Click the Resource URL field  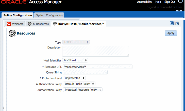97,67
